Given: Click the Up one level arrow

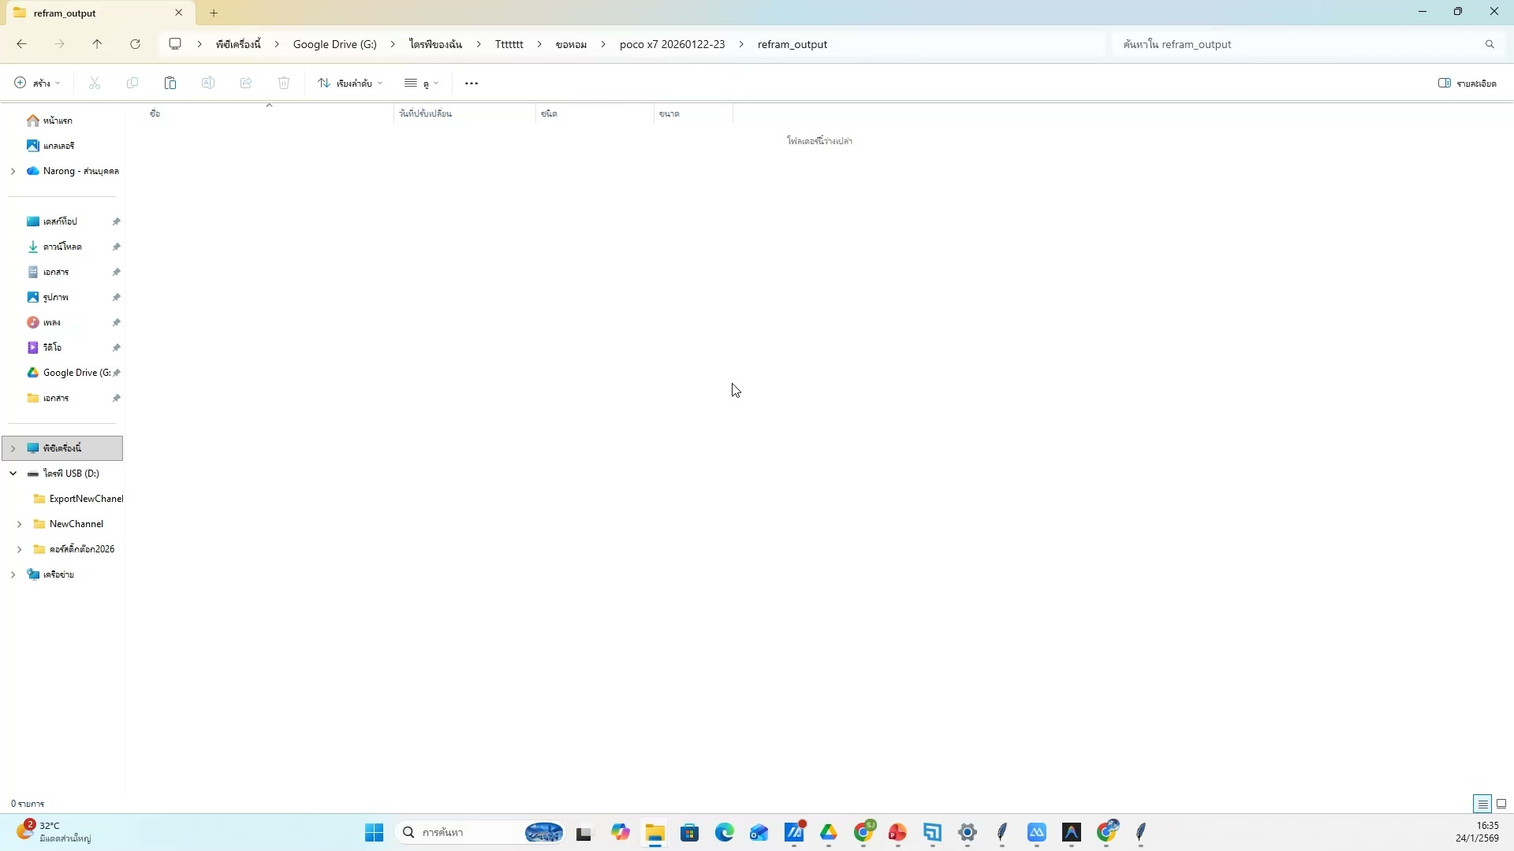Looking at the screenshot, I should coord(97,44).
